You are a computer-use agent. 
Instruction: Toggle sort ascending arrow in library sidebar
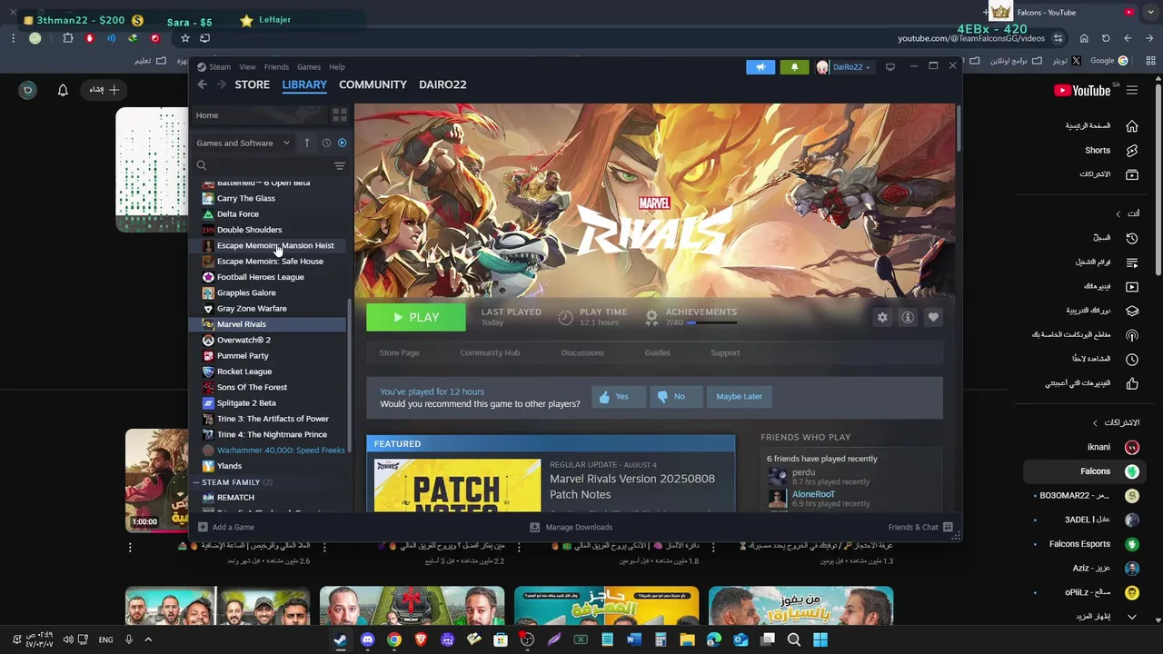click(307, 143)
